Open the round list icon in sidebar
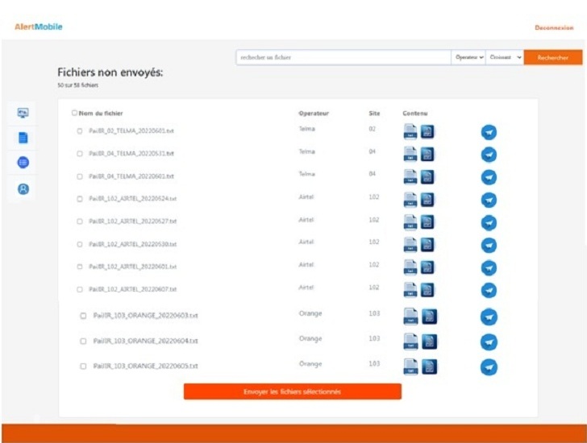 point(23,163)
